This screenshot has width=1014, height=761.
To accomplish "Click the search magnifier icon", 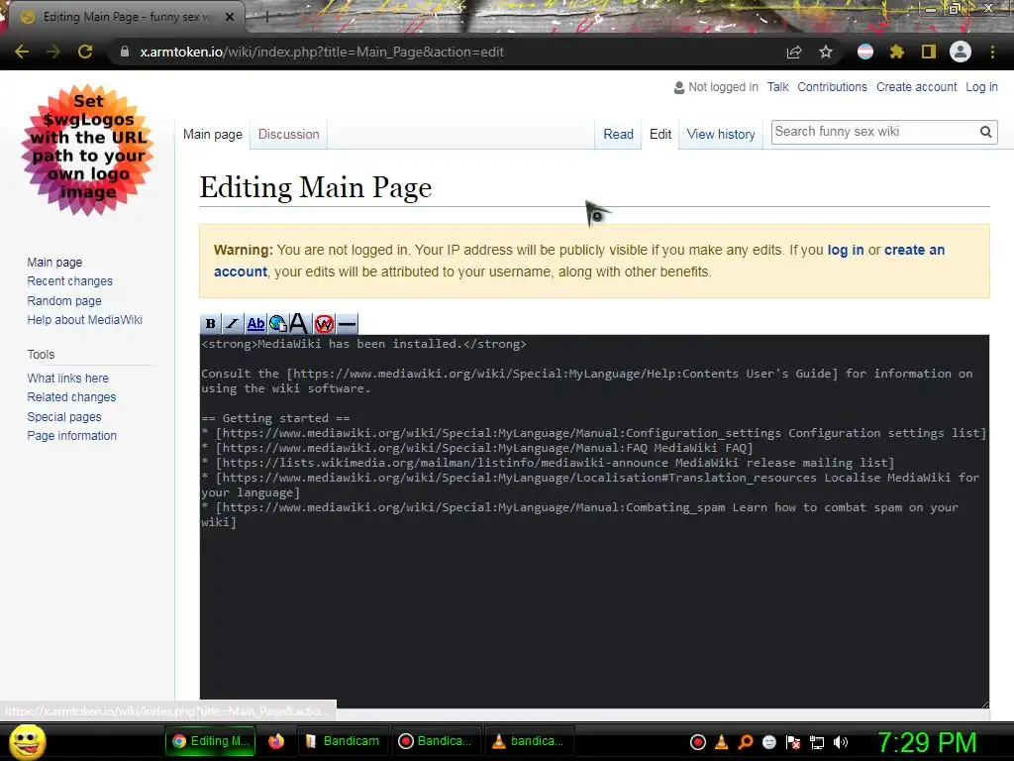I will pos(985,132).
